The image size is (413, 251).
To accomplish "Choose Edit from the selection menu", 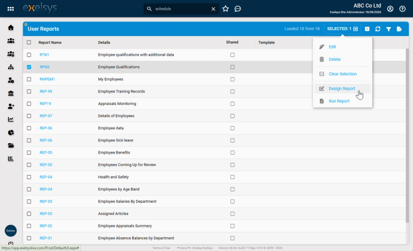I will pyautogui.click(x=342, y=47).
